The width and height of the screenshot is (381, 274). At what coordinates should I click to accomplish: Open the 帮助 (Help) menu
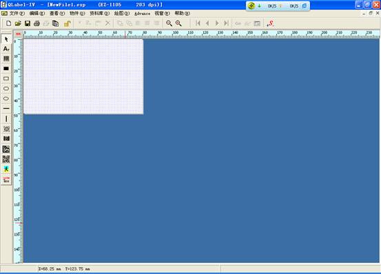(x=183, y=13)
